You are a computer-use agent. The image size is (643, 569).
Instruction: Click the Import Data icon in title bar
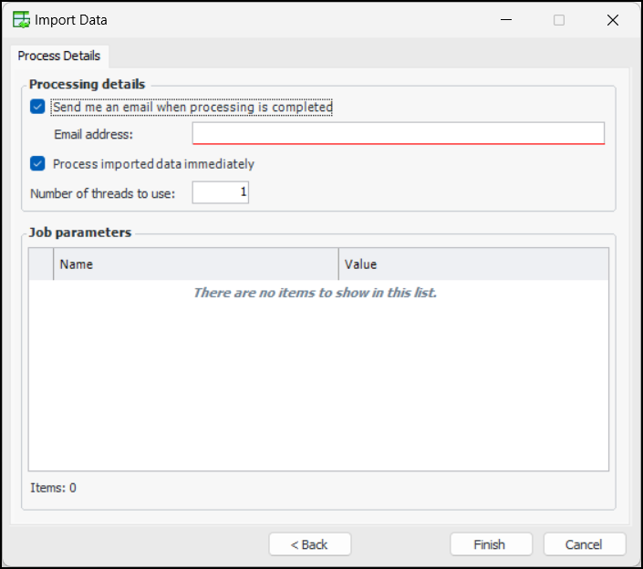[20, 19]
